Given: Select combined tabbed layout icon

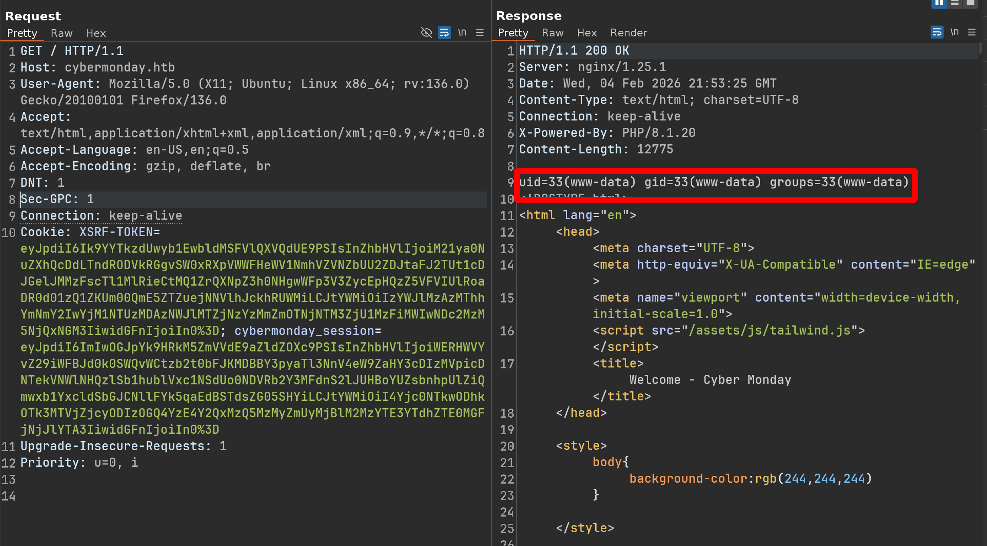Looking at the screenshot, I should [x=971, y=3].
